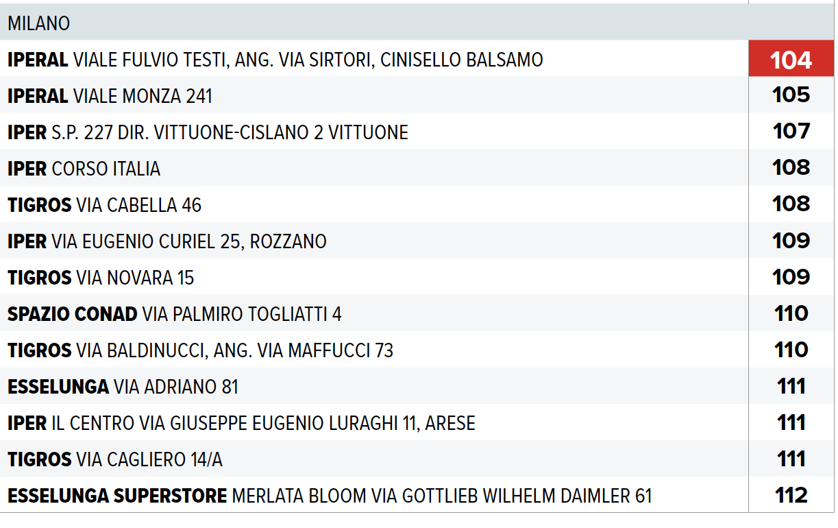Click 110 score next to Spazio Conad
This screenshot has height=528, width=838.
[x=791, y=313]
